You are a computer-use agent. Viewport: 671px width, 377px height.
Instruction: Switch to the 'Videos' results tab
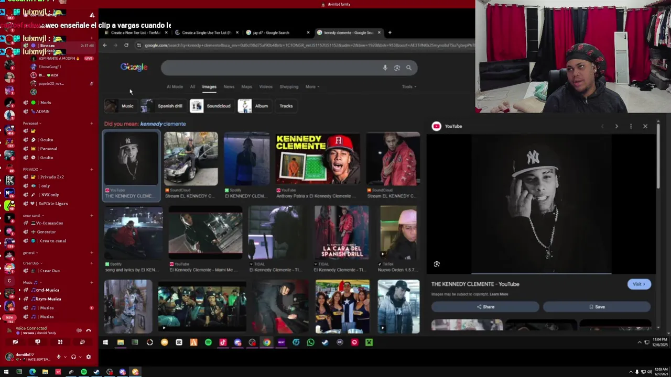266,86
